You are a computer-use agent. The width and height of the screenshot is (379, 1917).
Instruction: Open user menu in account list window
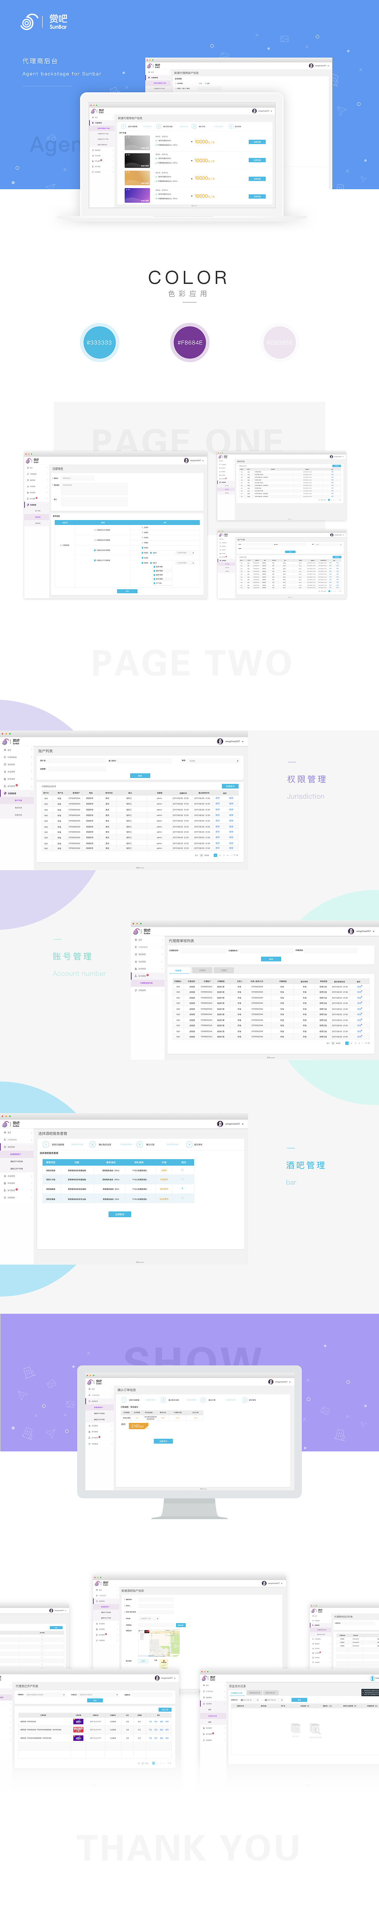coord(230,741)
